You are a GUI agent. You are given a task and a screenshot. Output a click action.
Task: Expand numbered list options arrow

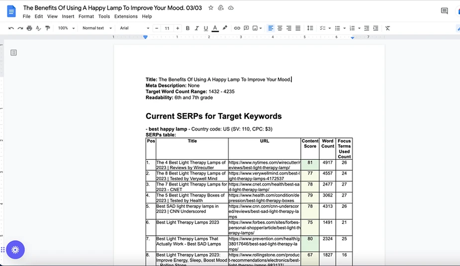(x=359, y=28)
